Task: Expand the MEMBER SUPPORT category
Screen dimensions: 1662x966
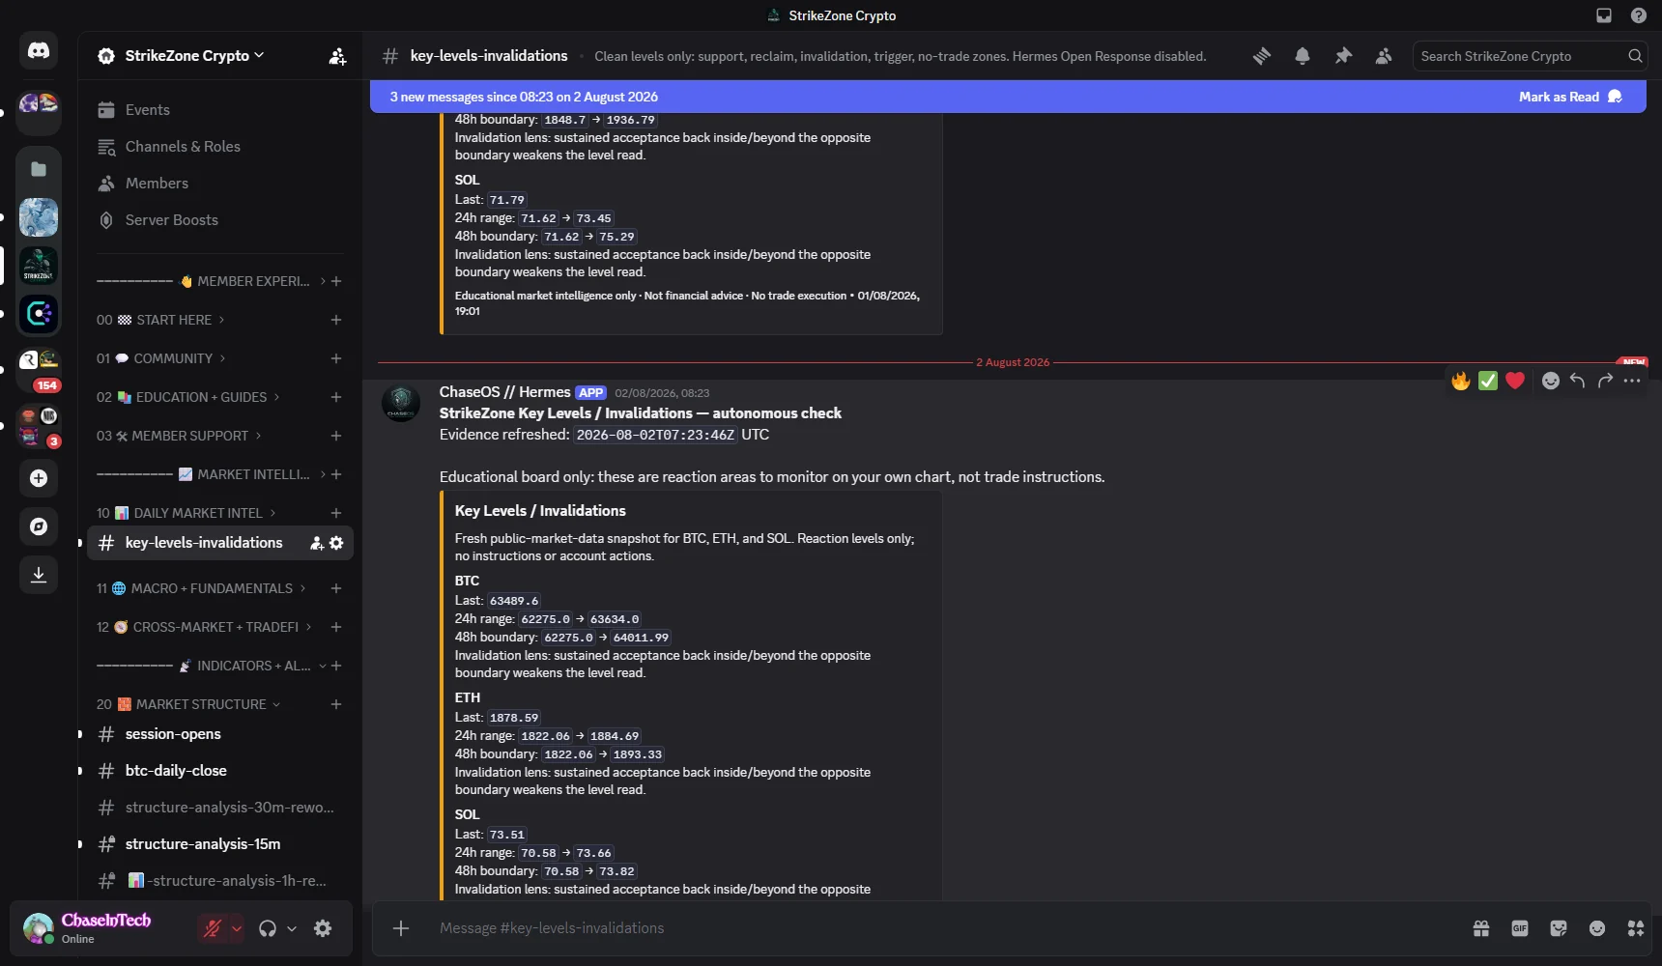Action: point(179,436)
